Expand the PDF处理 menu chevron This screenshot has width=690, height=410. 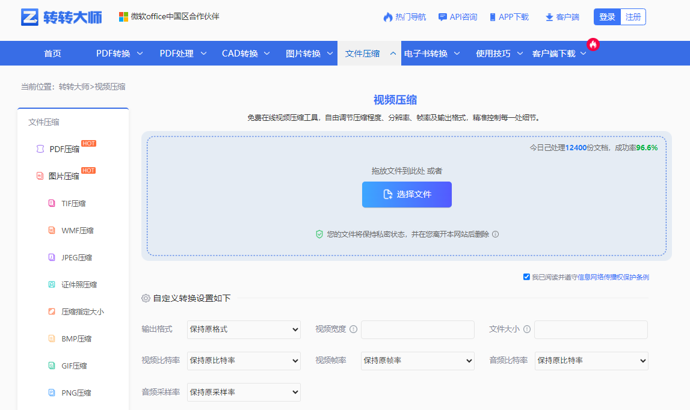click(203, 54)
